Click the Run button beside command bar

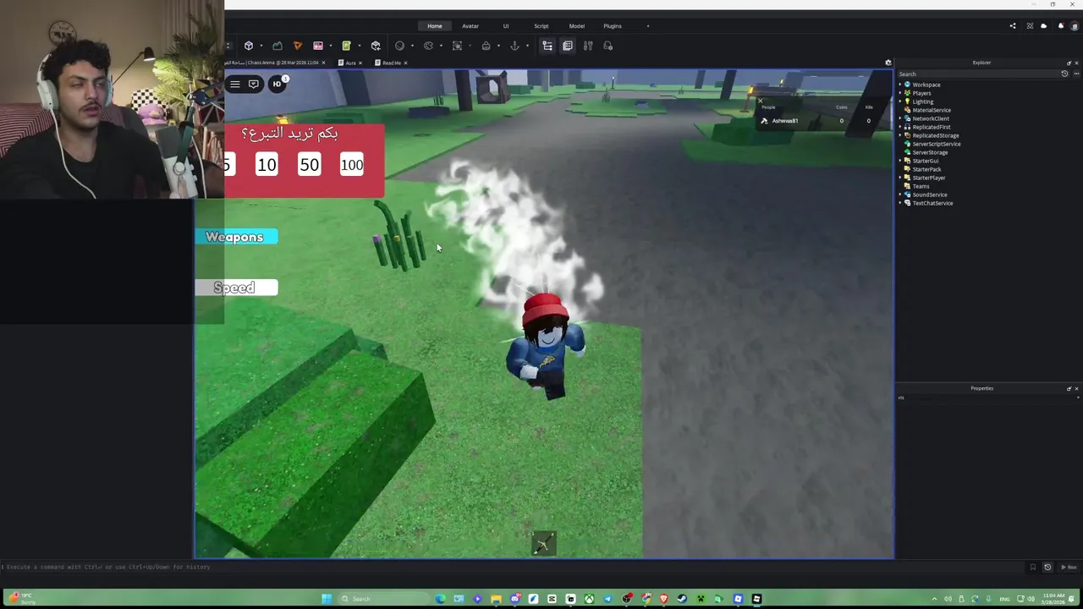tap(1069, 567)
